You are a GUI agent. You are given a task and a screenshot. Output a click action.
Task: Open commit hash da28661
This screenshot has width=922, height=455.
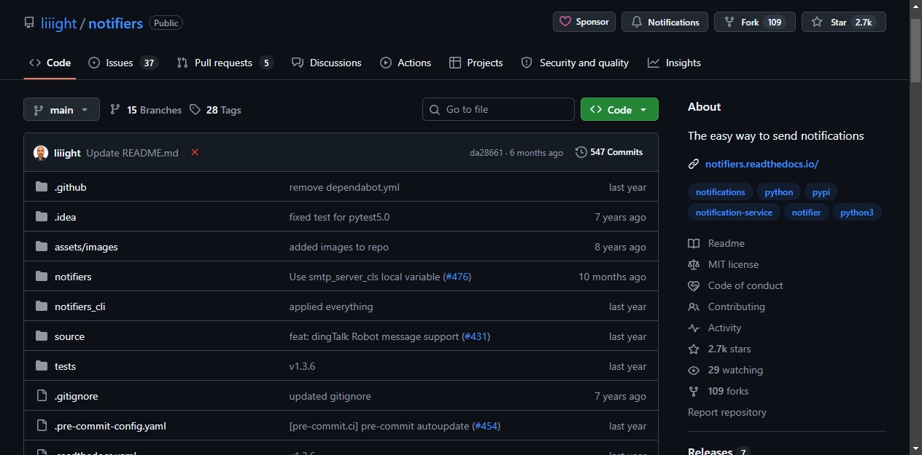486,153
